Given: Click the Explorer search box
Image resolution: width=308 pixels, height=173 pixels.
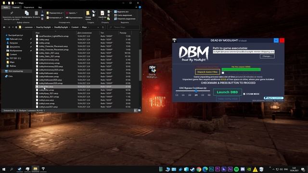Looking at the screenshot, I should (124, 27).
